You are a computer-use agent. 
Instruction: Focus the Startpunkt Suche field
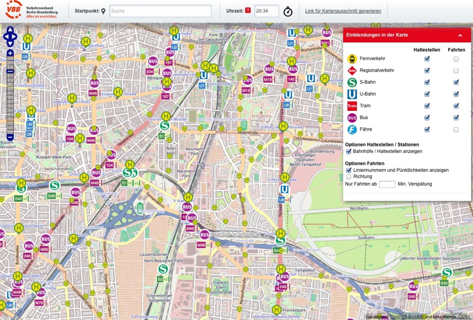click(160, 11)
